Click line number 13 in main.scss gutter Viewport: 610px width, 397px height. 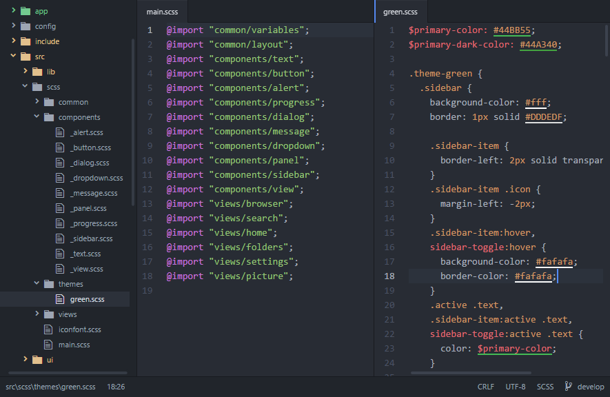point(148,204)
